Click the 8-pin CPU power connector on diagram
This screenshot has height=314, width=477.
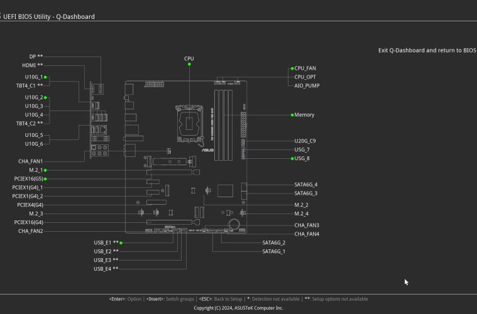[154, 84]
